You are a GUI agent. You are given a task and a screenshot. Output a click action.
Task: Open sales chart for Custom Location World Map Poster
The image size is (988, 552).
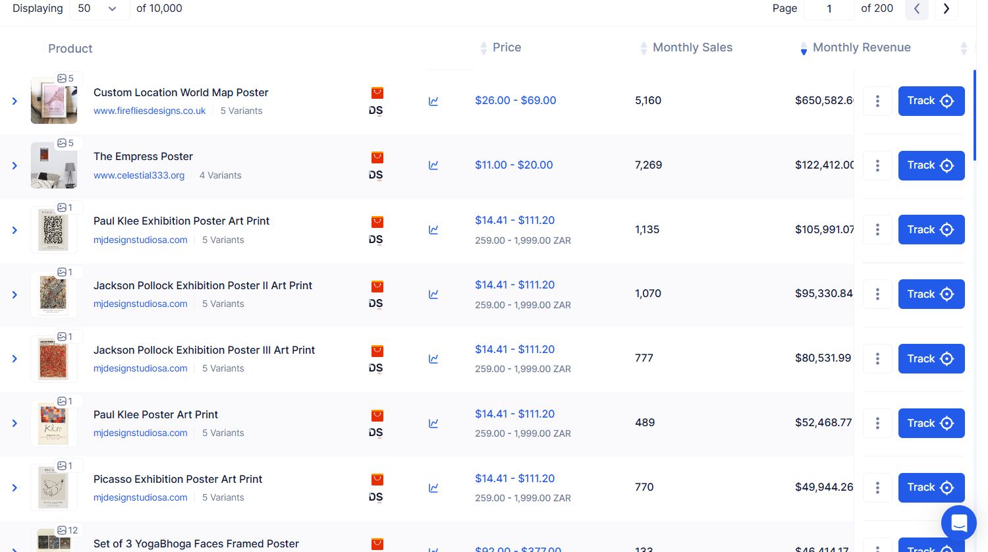tap(433, 101)
